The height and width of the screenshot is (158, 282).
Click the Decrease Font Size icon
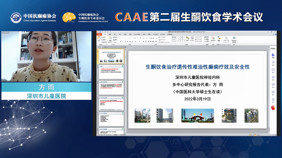(137, 38)
